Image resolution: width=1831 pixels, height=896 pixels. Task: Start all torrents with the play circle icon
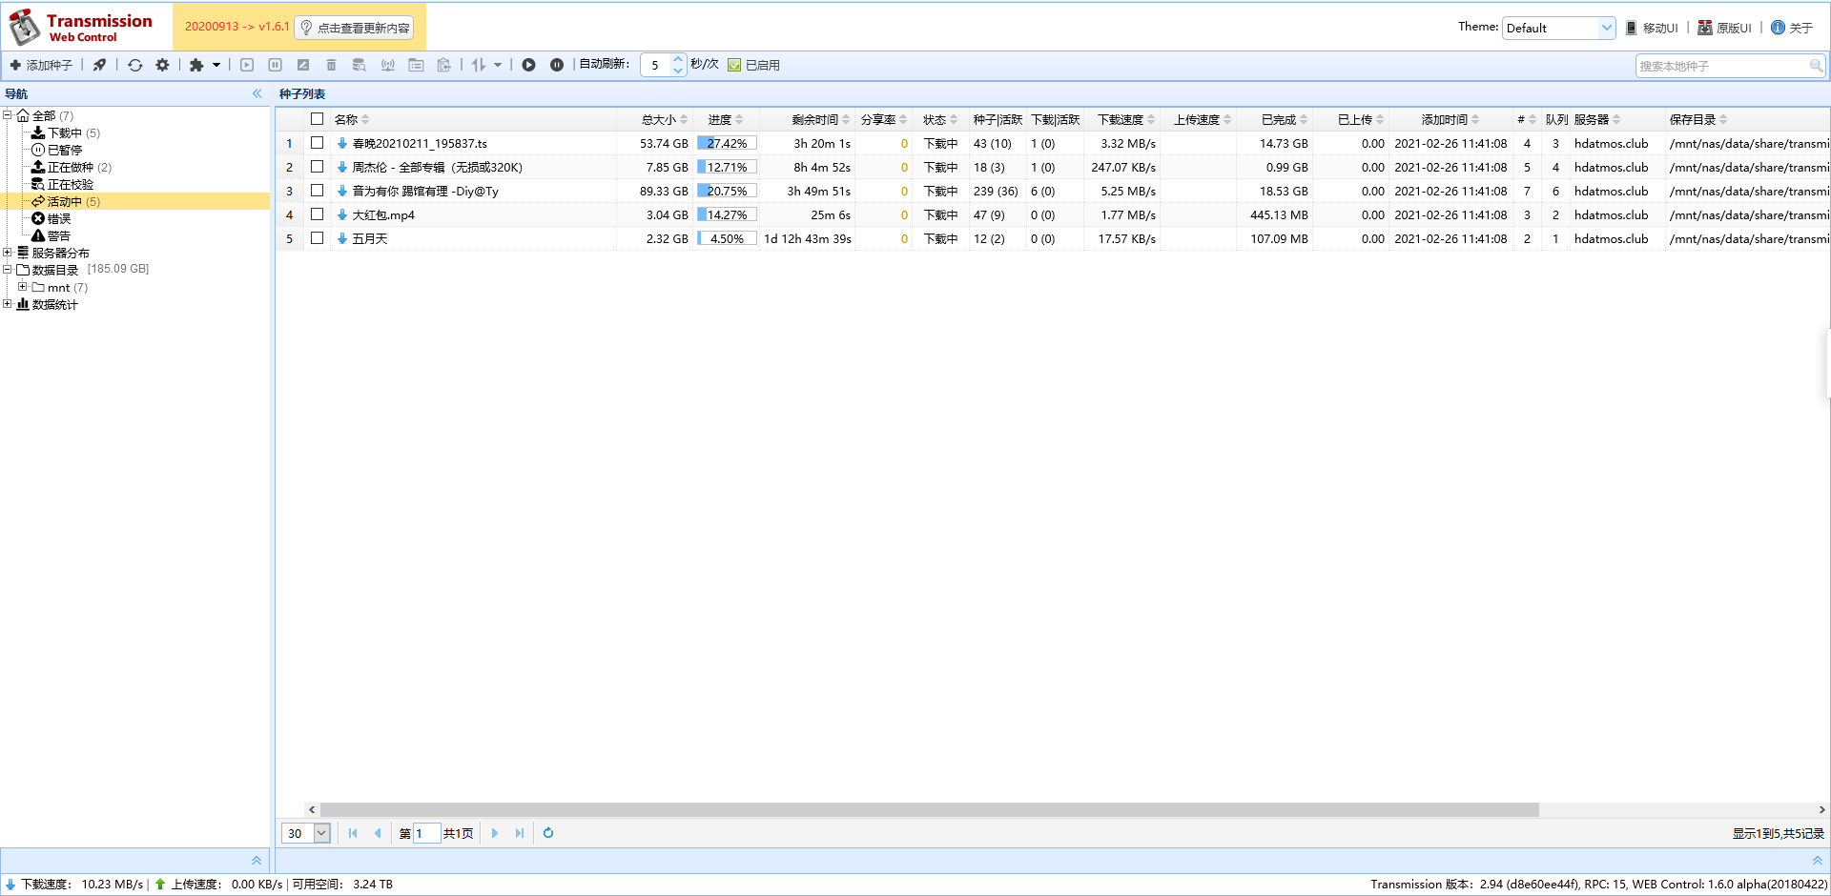click(528, 65)
